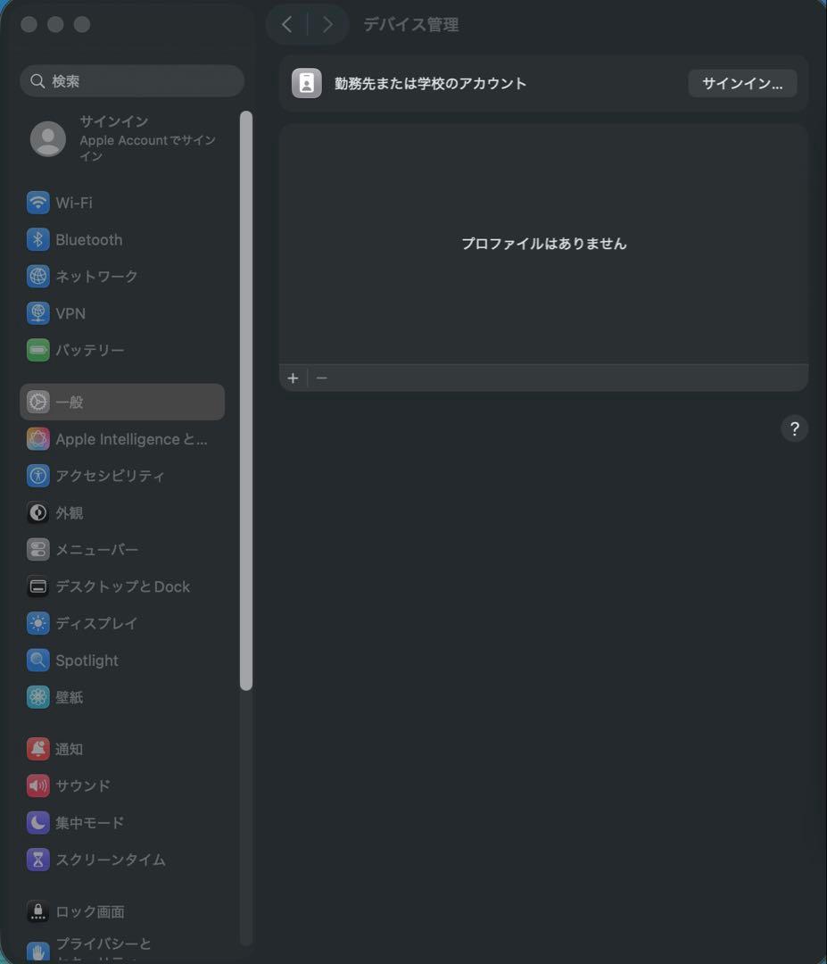Screen dimensions: 827x964
Task: Select the ディスプレイ settings icon
Action: pyautogui.click(x=37, y=623)
